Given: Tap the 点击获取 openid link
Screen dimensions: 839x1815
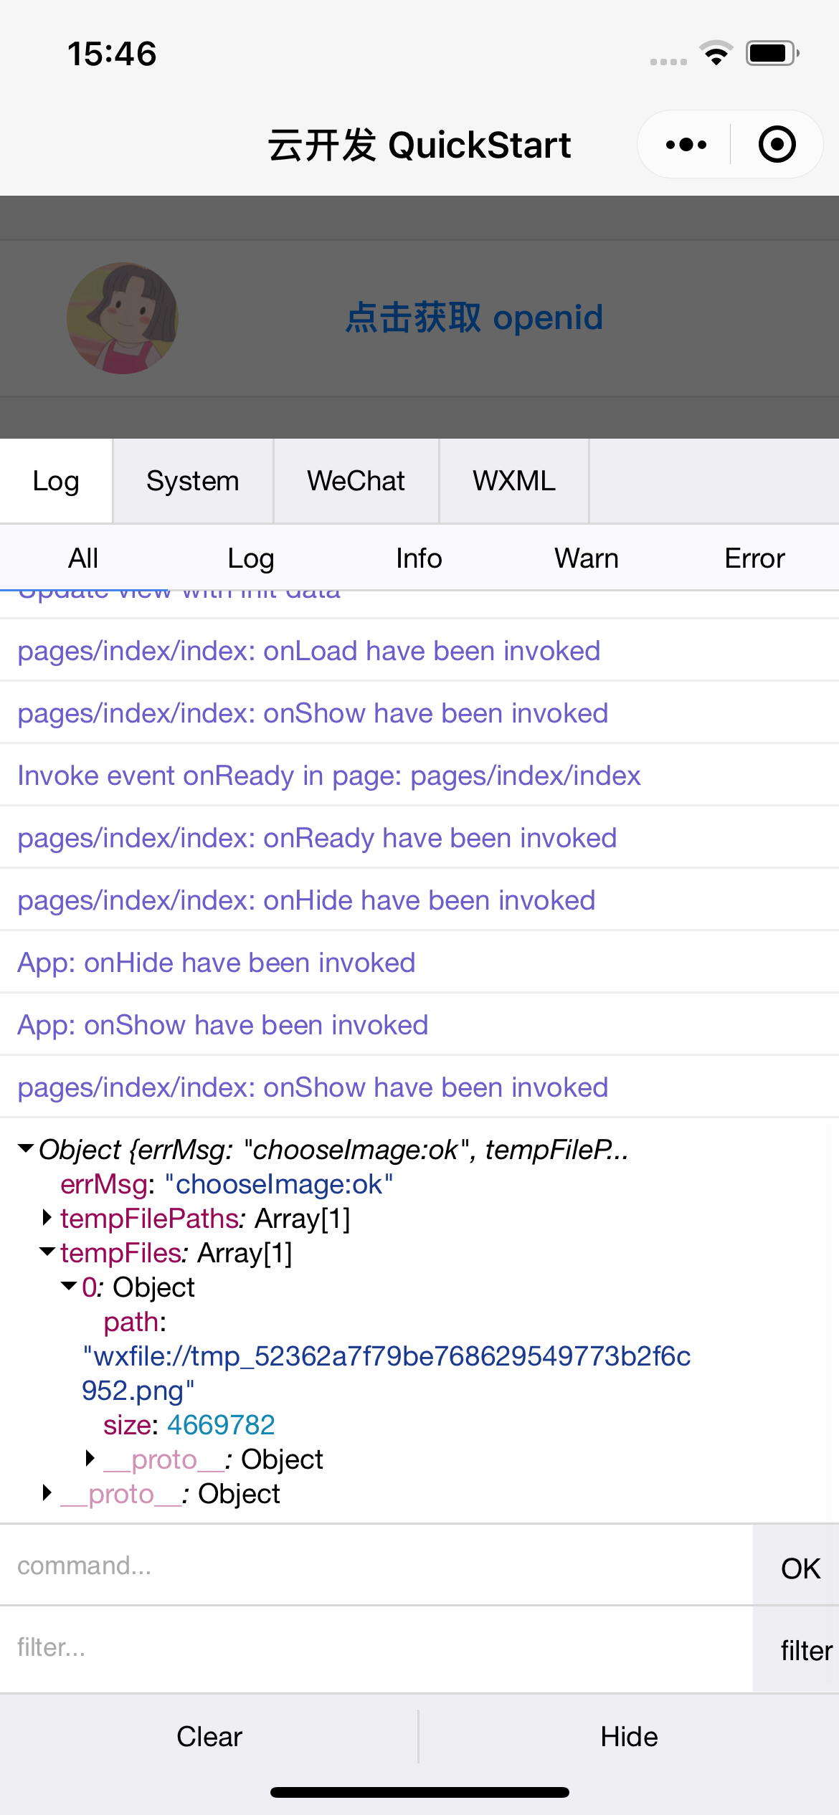Looking at the screenshot, I should (x=474, y=318).
